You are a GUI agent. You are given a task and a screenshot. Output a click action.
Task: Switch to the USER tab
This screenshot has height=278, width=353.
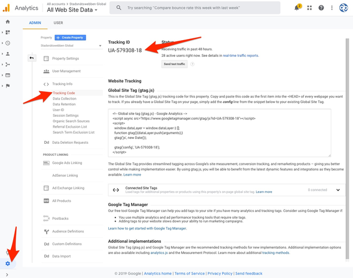(58, 23)
